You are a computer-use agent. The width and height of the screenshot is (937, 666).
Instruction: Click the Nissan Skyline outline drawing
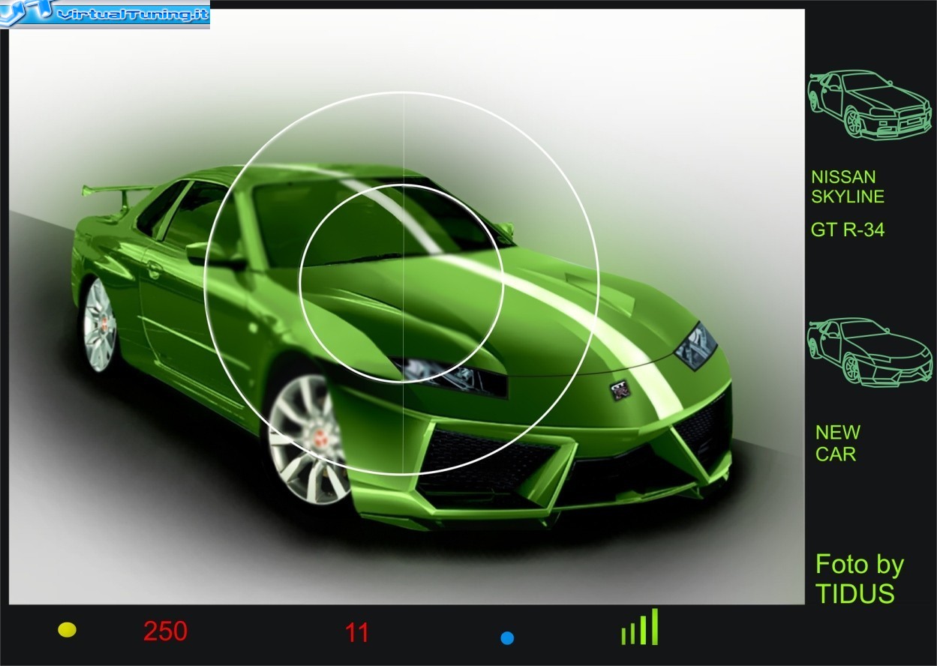[869, 105]
